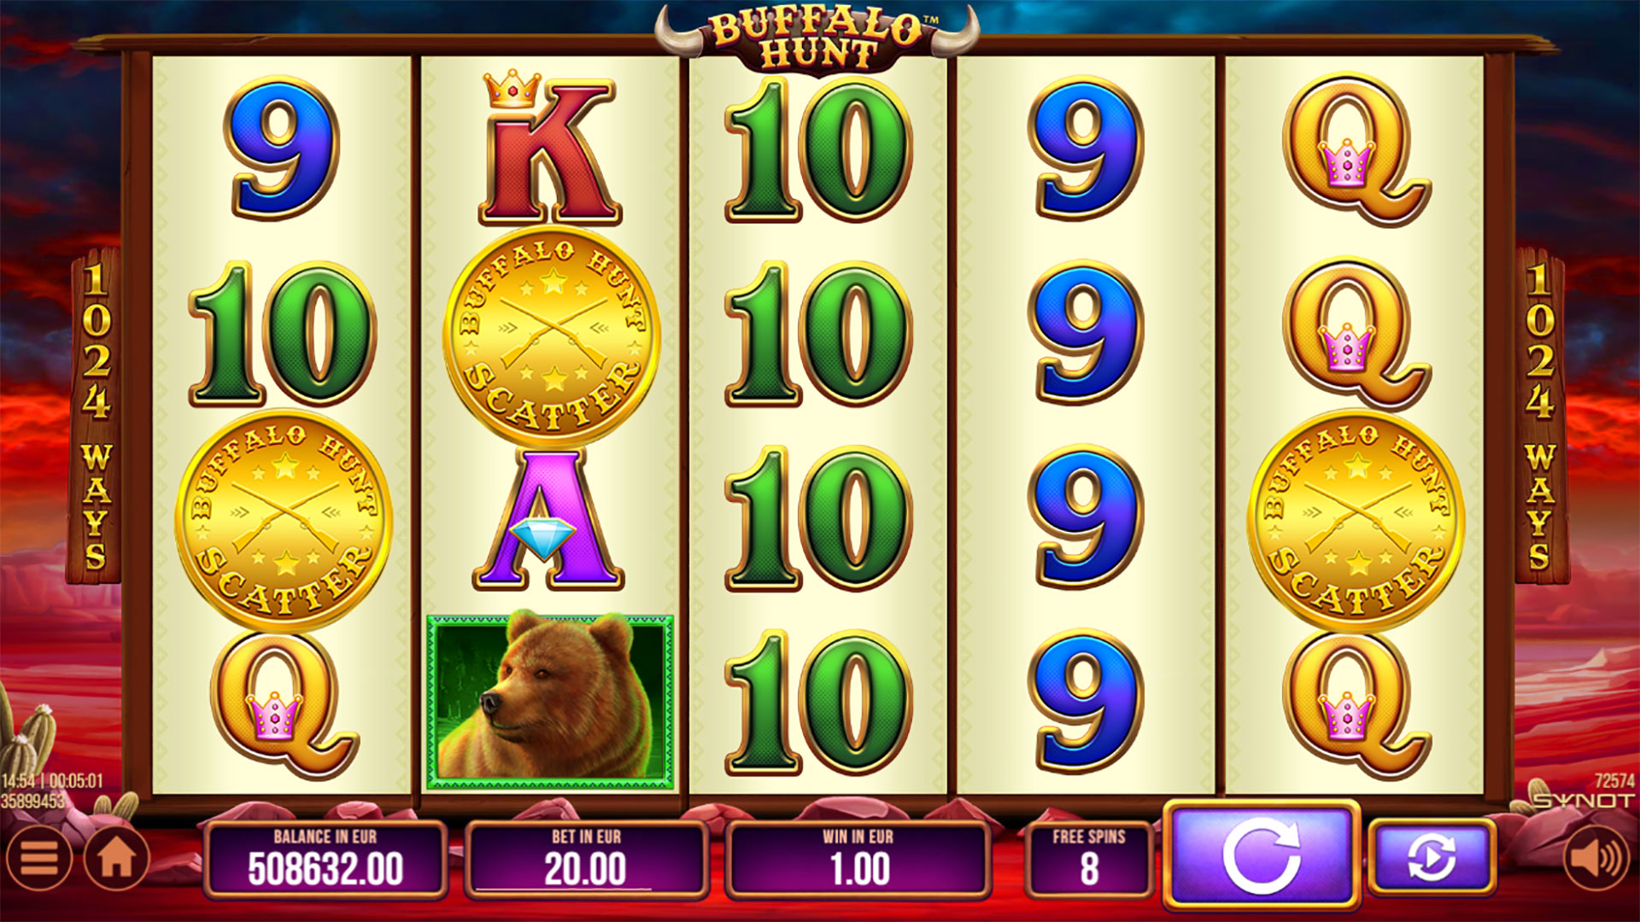This screenshot has width=1640, height=922.
Task: Click the scatter coin on reel five
Action: coord(1356,519)
